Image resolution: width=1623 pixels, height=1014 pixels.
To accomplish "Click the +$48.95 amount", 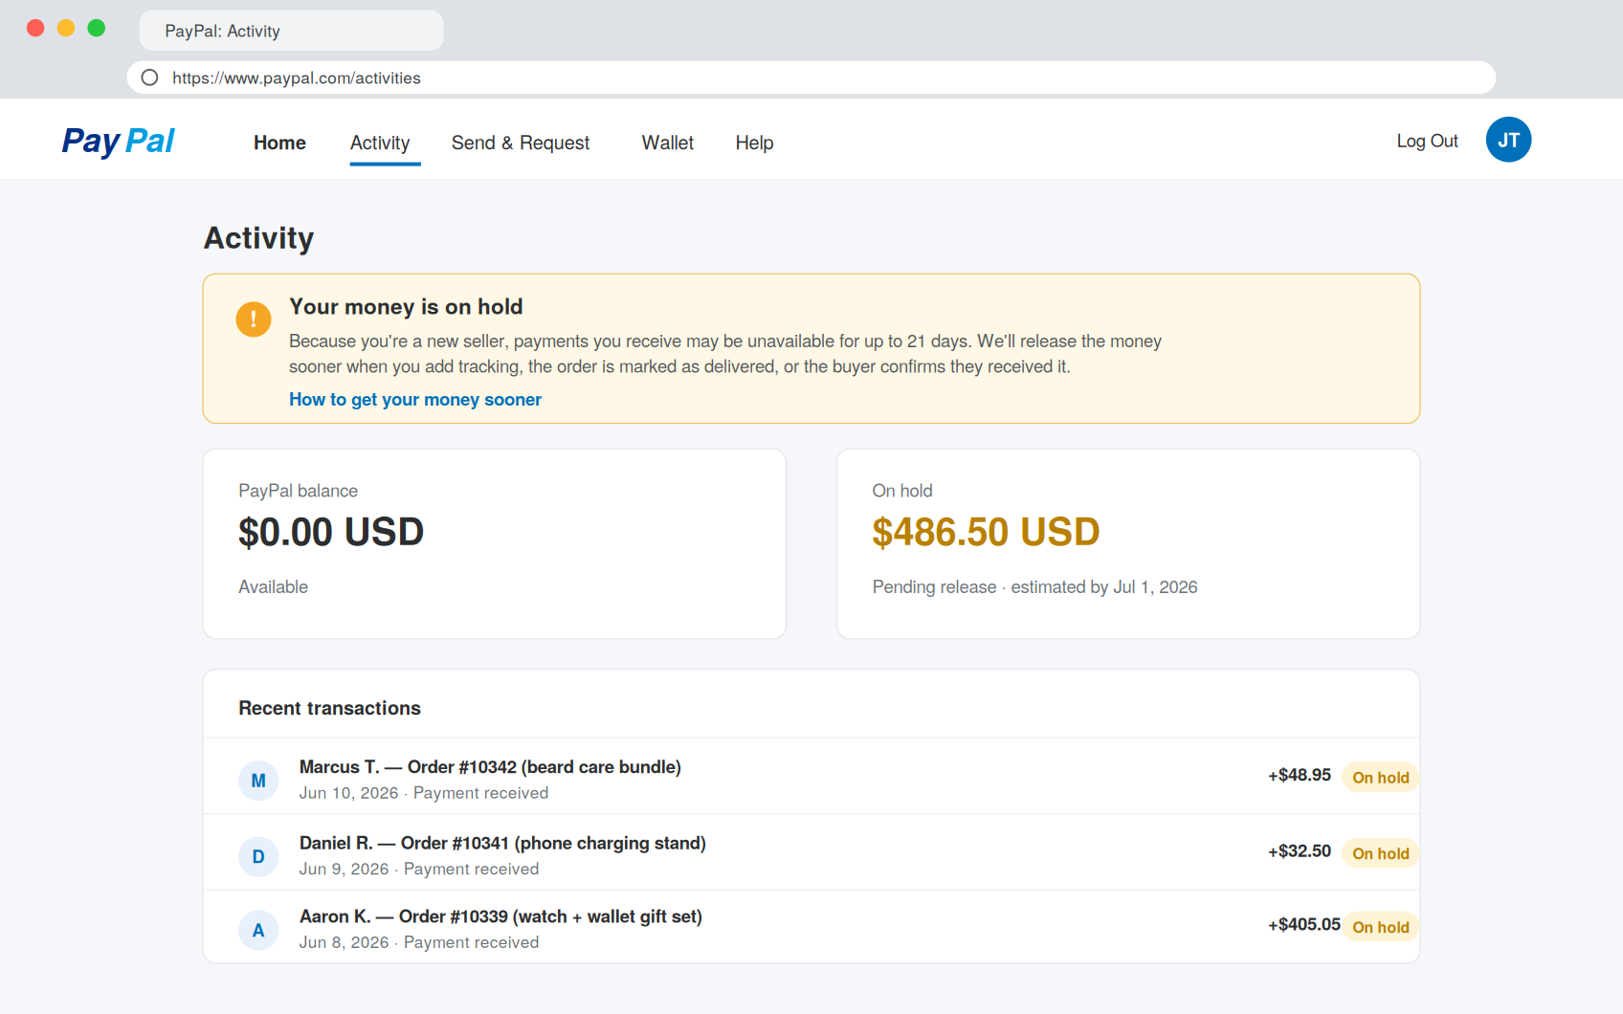I will coord(1300,775).
